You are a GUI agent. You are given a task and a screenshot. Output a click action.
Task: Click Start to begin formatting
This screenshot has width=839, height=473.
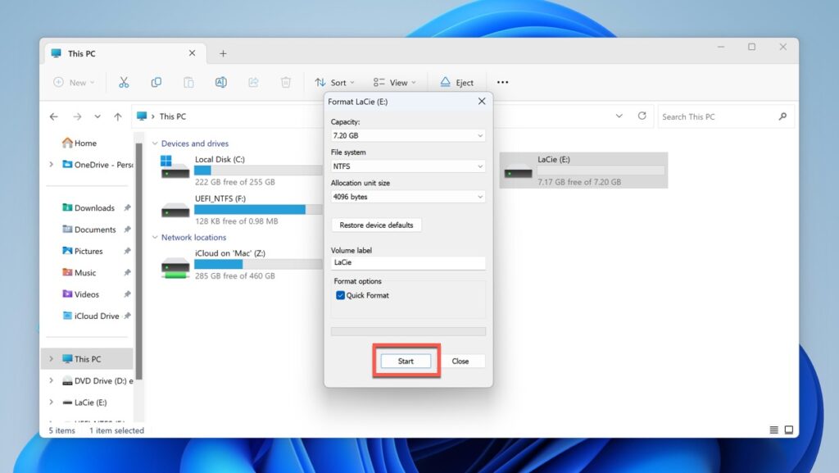[x=406, y=361]
